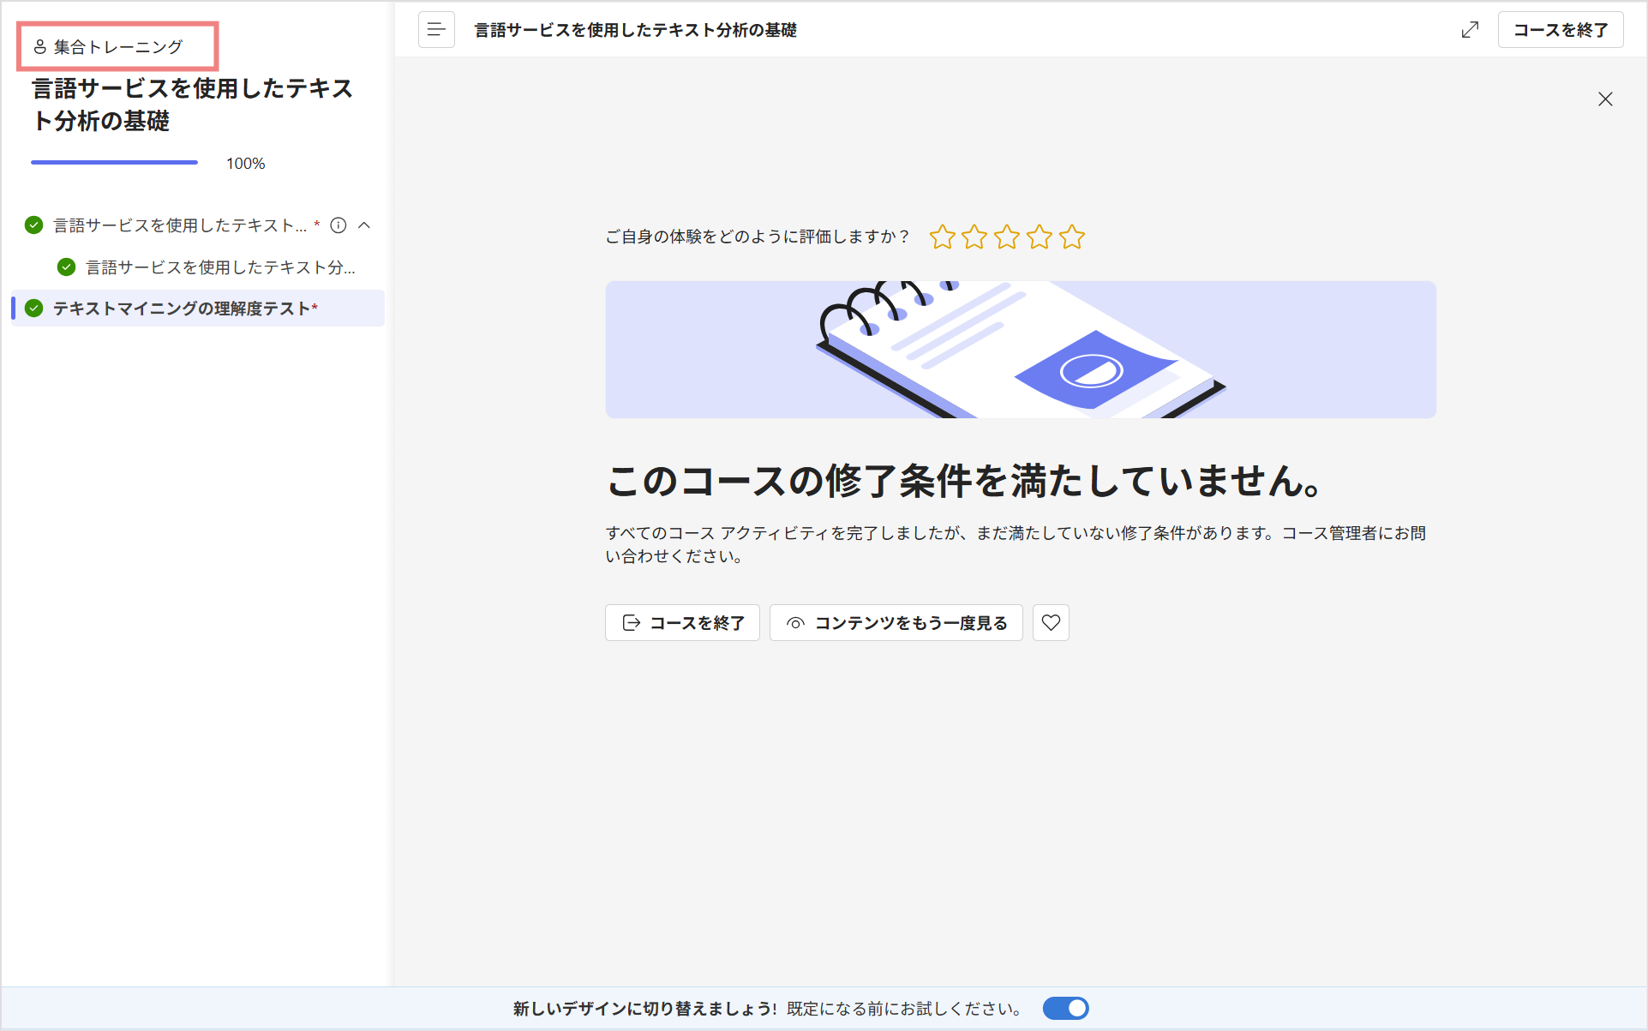Open the sub-item 言語サービスを使用したテキスト分...
The image size is (1648, 1031).
point(220,267)
